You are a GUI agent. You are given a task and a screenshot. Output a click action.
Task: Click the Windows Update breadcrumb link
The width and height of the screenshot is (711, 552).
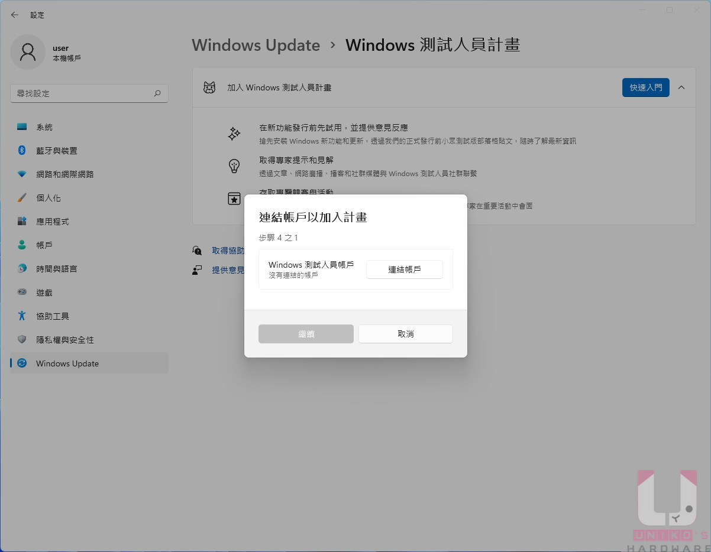[x=256, y=46]
